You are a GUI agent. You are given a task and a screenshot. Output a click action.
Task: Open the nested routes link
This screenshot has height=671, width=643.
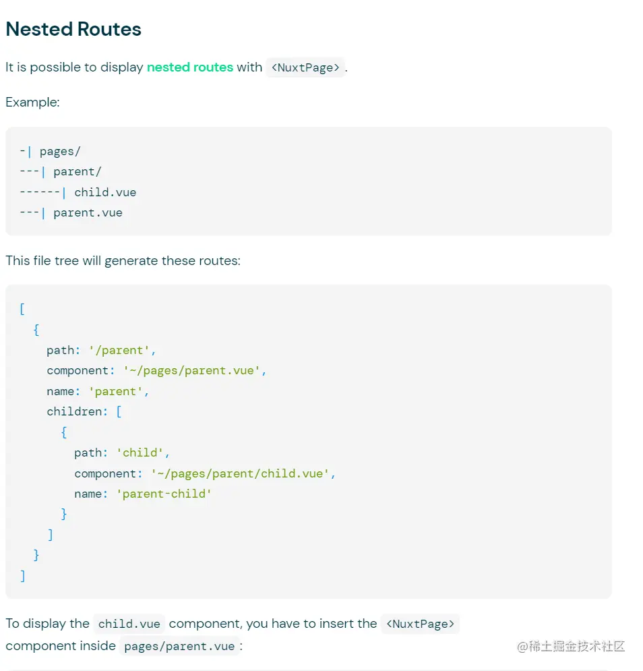190,67
